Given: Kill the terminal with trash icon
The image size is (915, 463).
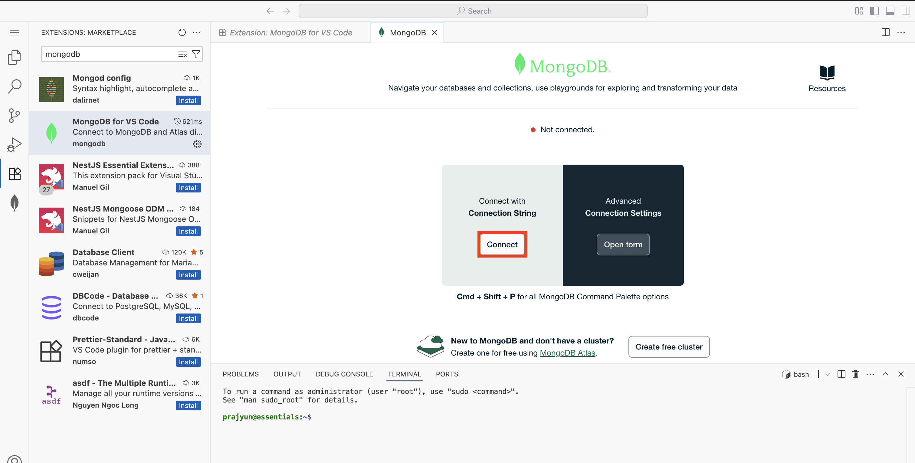Looking at the screenshot, I should coord(855,374).
